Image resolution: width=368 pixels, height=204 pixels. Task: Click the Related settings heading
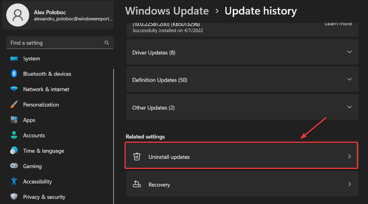click(x=145, y=137)
